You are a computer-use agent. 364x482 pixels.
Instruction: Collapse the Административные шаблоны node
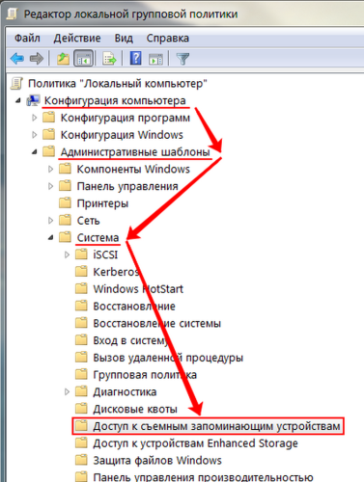pos(35,152)
